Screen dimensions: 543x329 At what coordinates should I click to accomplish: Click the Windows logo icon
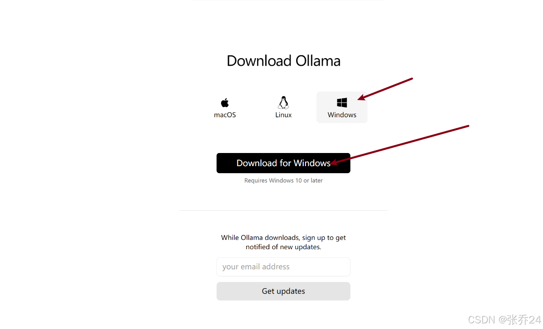pyautogui.click(x=342, y=102)
